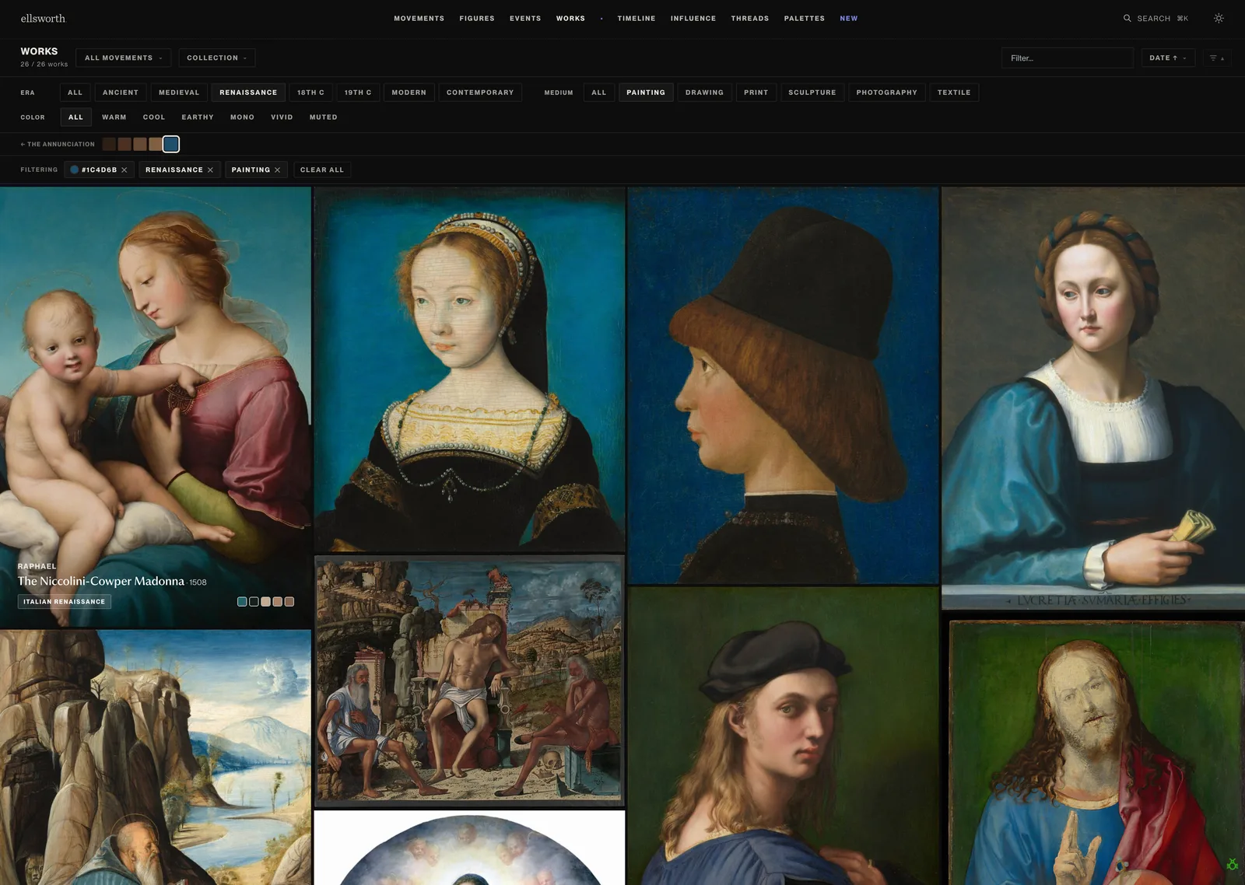The height and width of the screenshot is (885, 1245).
Task: Open the profile portrait of man in black hat
Action: [x=783, y=385]
